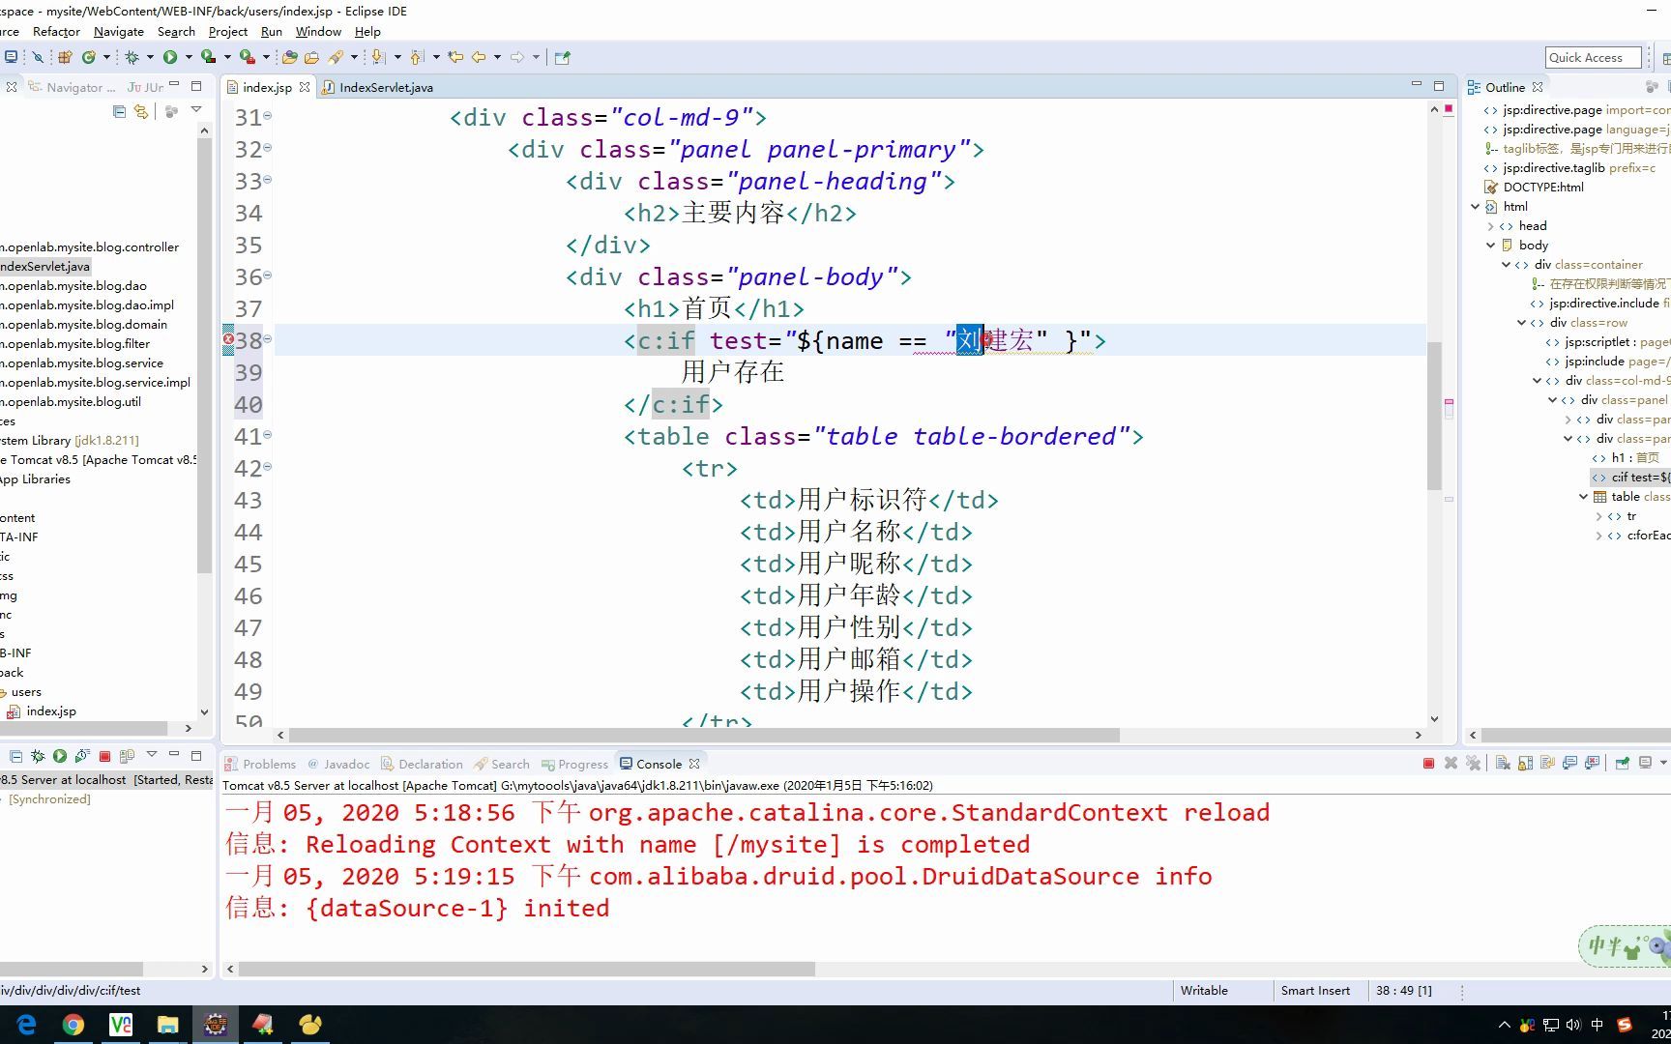
Task: Stop the server with red square
Action: tap(104, 756)
